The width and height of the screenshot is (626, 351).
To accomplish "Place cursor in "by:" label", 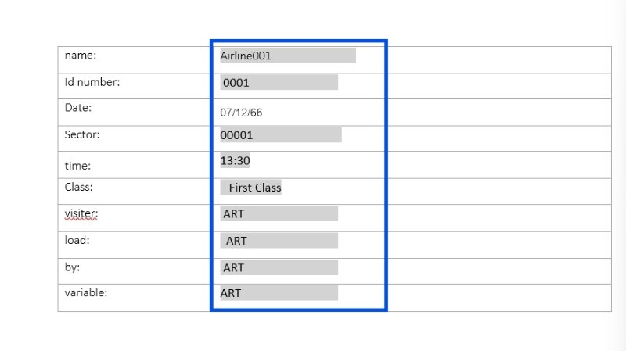I will coord(73,267).
